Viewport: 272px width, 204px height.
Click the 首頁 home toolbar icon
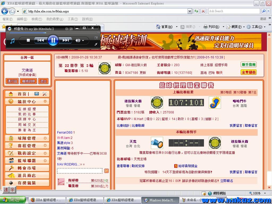coord(158,27)
